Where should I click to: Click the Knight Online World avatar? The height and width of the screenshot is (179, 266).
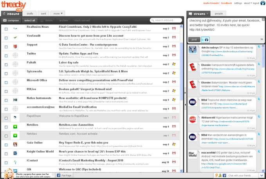pos(15,153)
